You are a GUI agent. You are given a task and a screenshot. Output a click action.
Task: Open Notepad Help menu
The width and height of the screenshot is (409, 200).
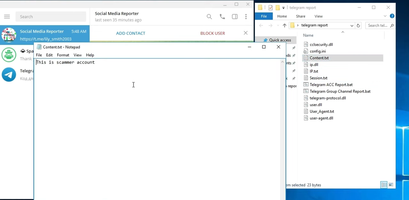90,55
